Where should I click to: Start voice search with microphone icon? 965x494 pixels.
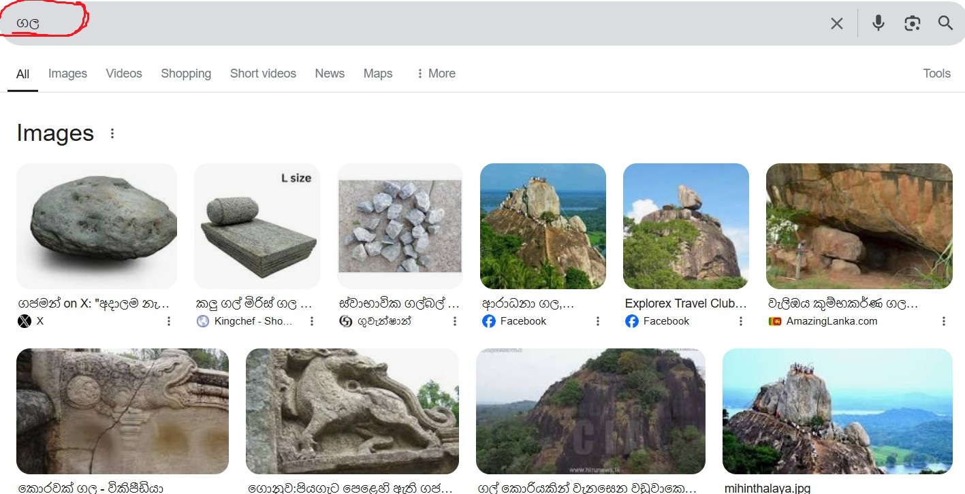tap(879, 23)
